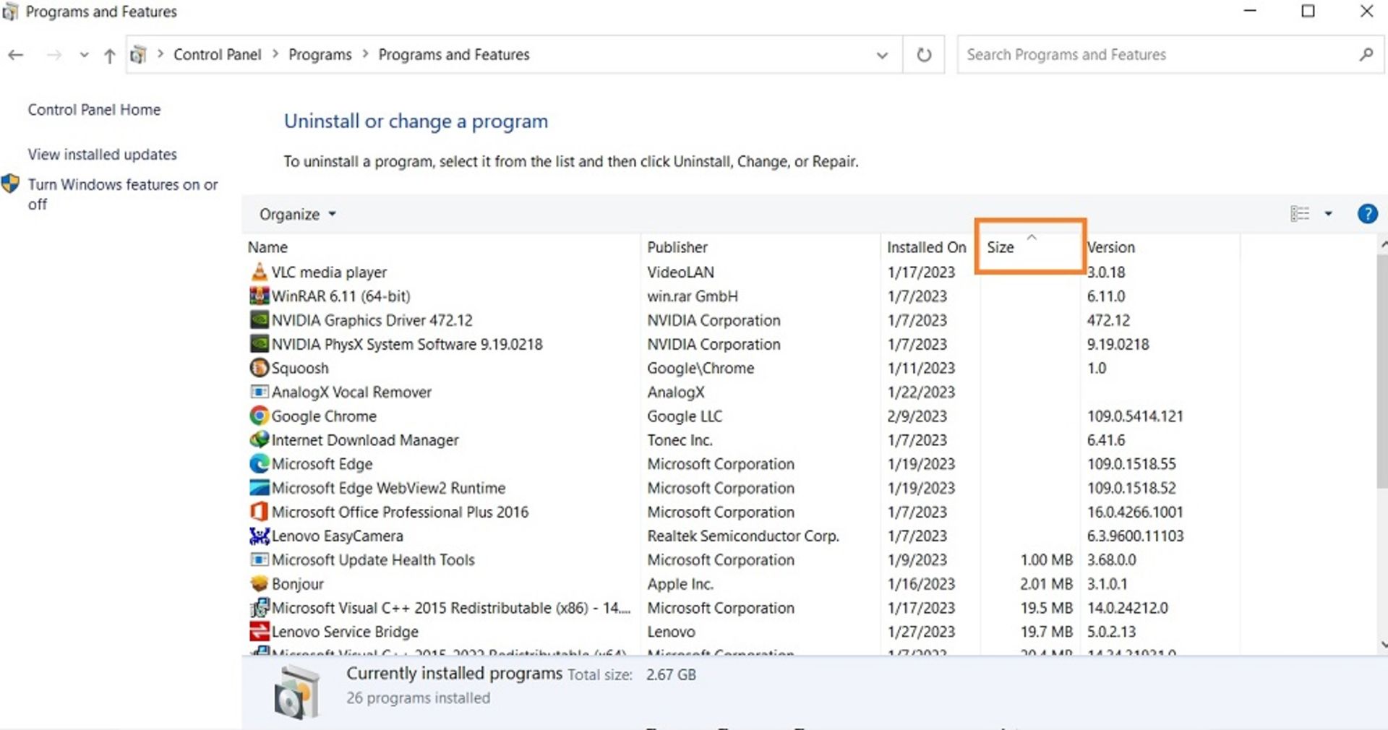
Task: Click the back navigation arrow
Action: pos(16,55)
